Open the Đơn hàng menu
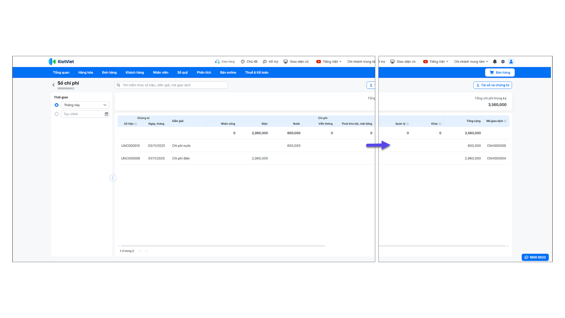The height and width of the screenshot is (318, 565). [x=109, y=72]
